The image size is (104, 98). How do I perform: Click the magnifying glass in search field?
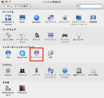pos(78,6)
